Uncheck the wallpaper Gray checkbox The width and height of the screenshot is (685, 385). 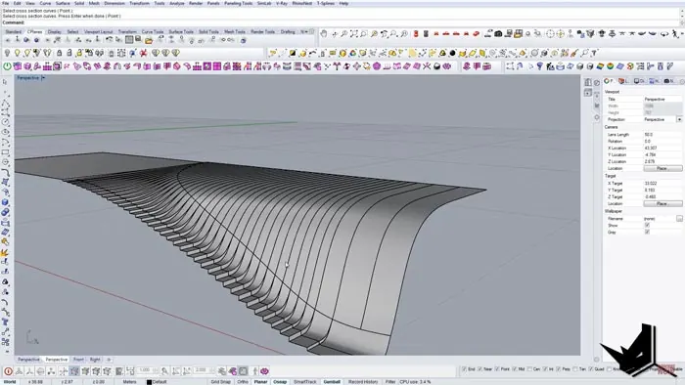click(647, 232)
